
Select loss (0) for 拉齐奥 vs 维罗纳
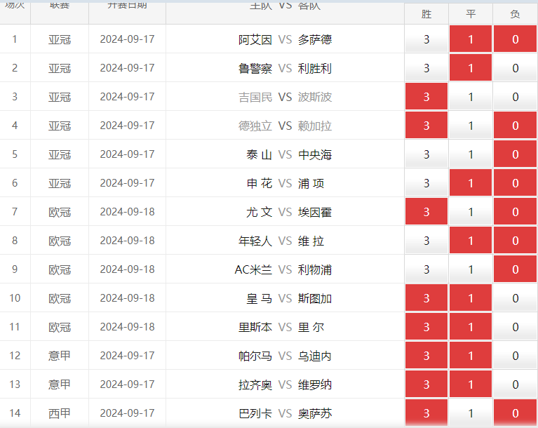[x=515, y=384]
